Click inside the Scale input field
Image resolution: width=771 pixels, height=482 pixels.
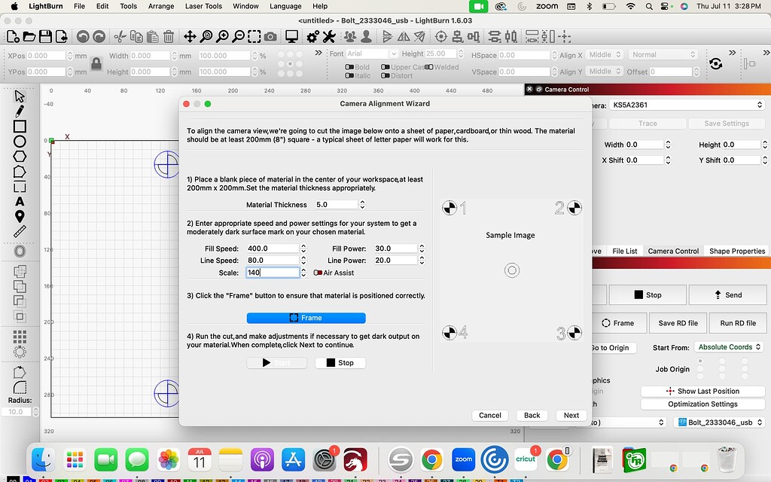(271, 273)
